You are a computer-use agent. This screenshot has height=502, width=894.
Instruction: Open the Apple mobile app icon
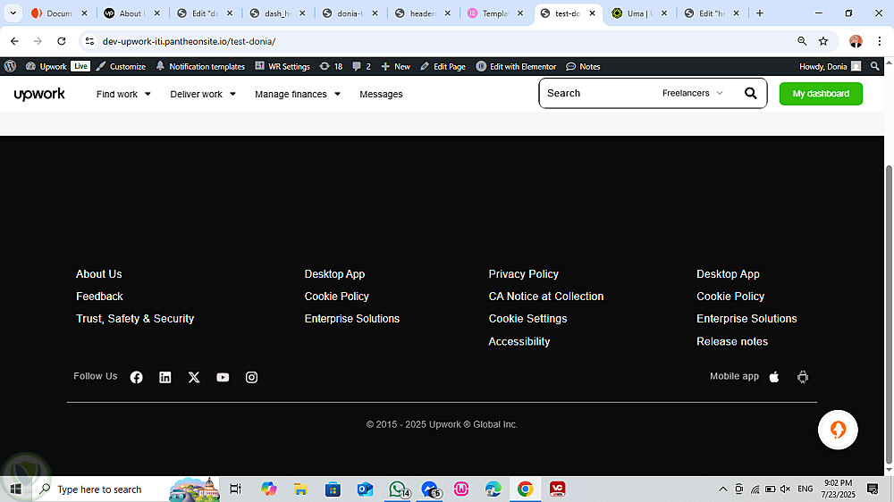[x=774, y=377]
